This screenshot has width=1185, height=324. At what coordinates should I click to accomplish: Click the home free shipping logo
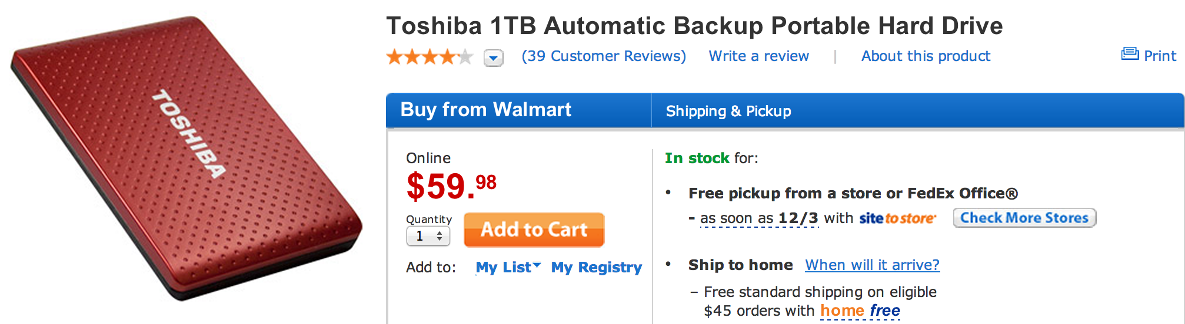pyautogui.click(x=860, y=310)
